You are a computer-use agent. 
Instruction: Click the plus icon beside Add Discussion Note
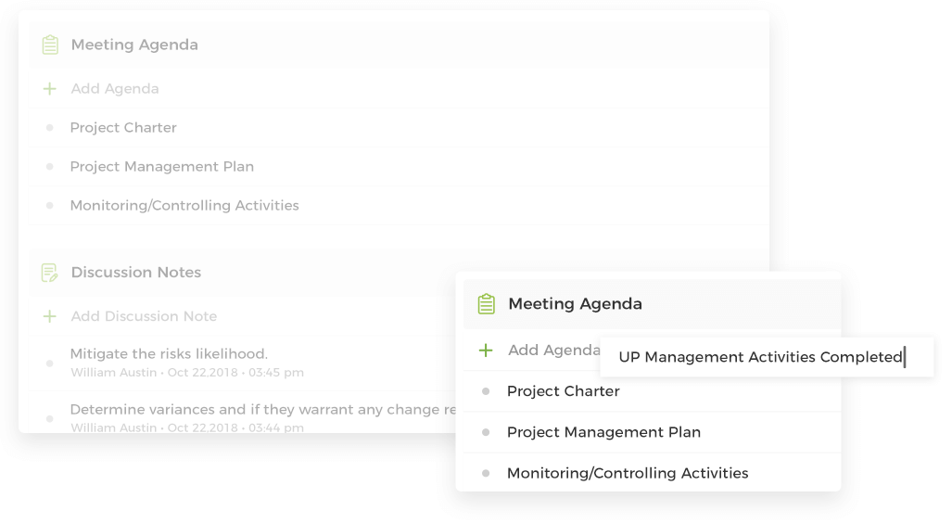point(50,316)
